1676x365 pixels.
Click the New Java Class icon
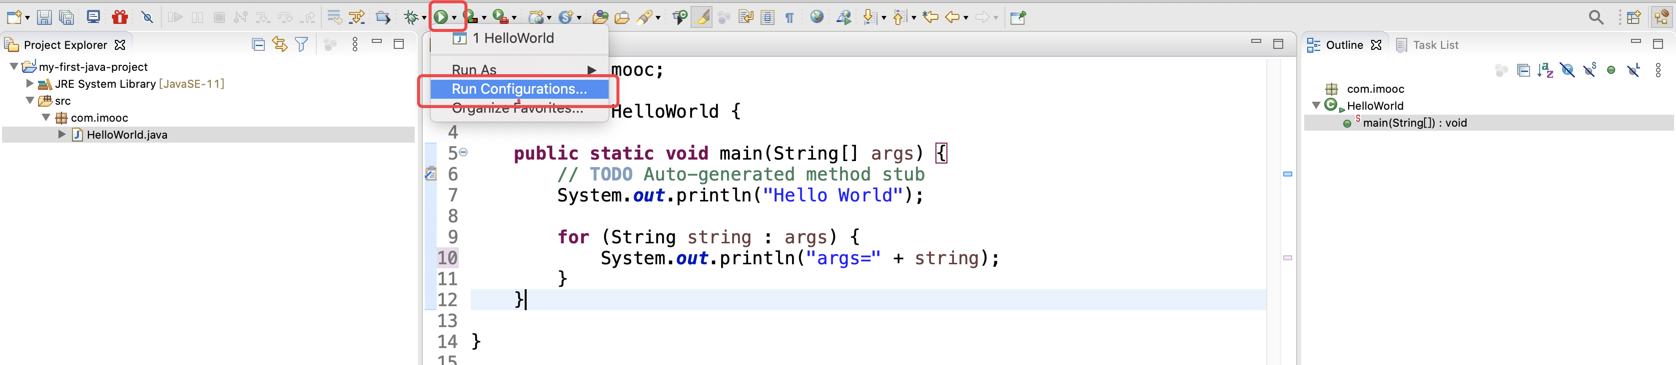tap(566, 17)
